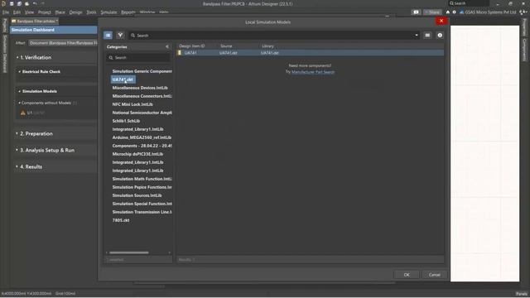
Task: Click the Categories search box
Action: pos(138,58)
